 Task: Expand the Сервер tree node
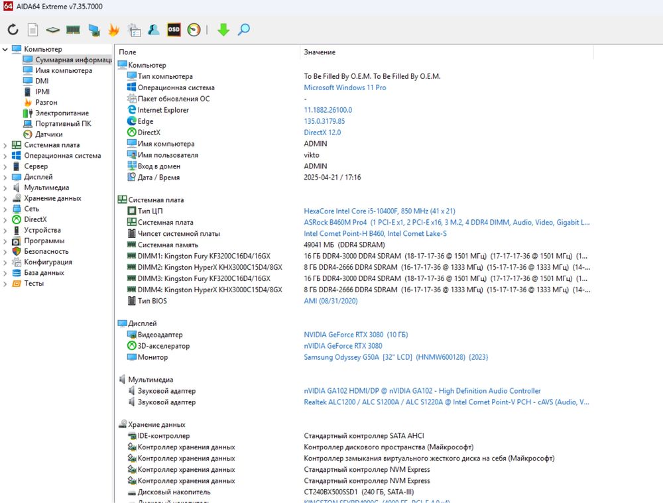(x=5, y=166)
